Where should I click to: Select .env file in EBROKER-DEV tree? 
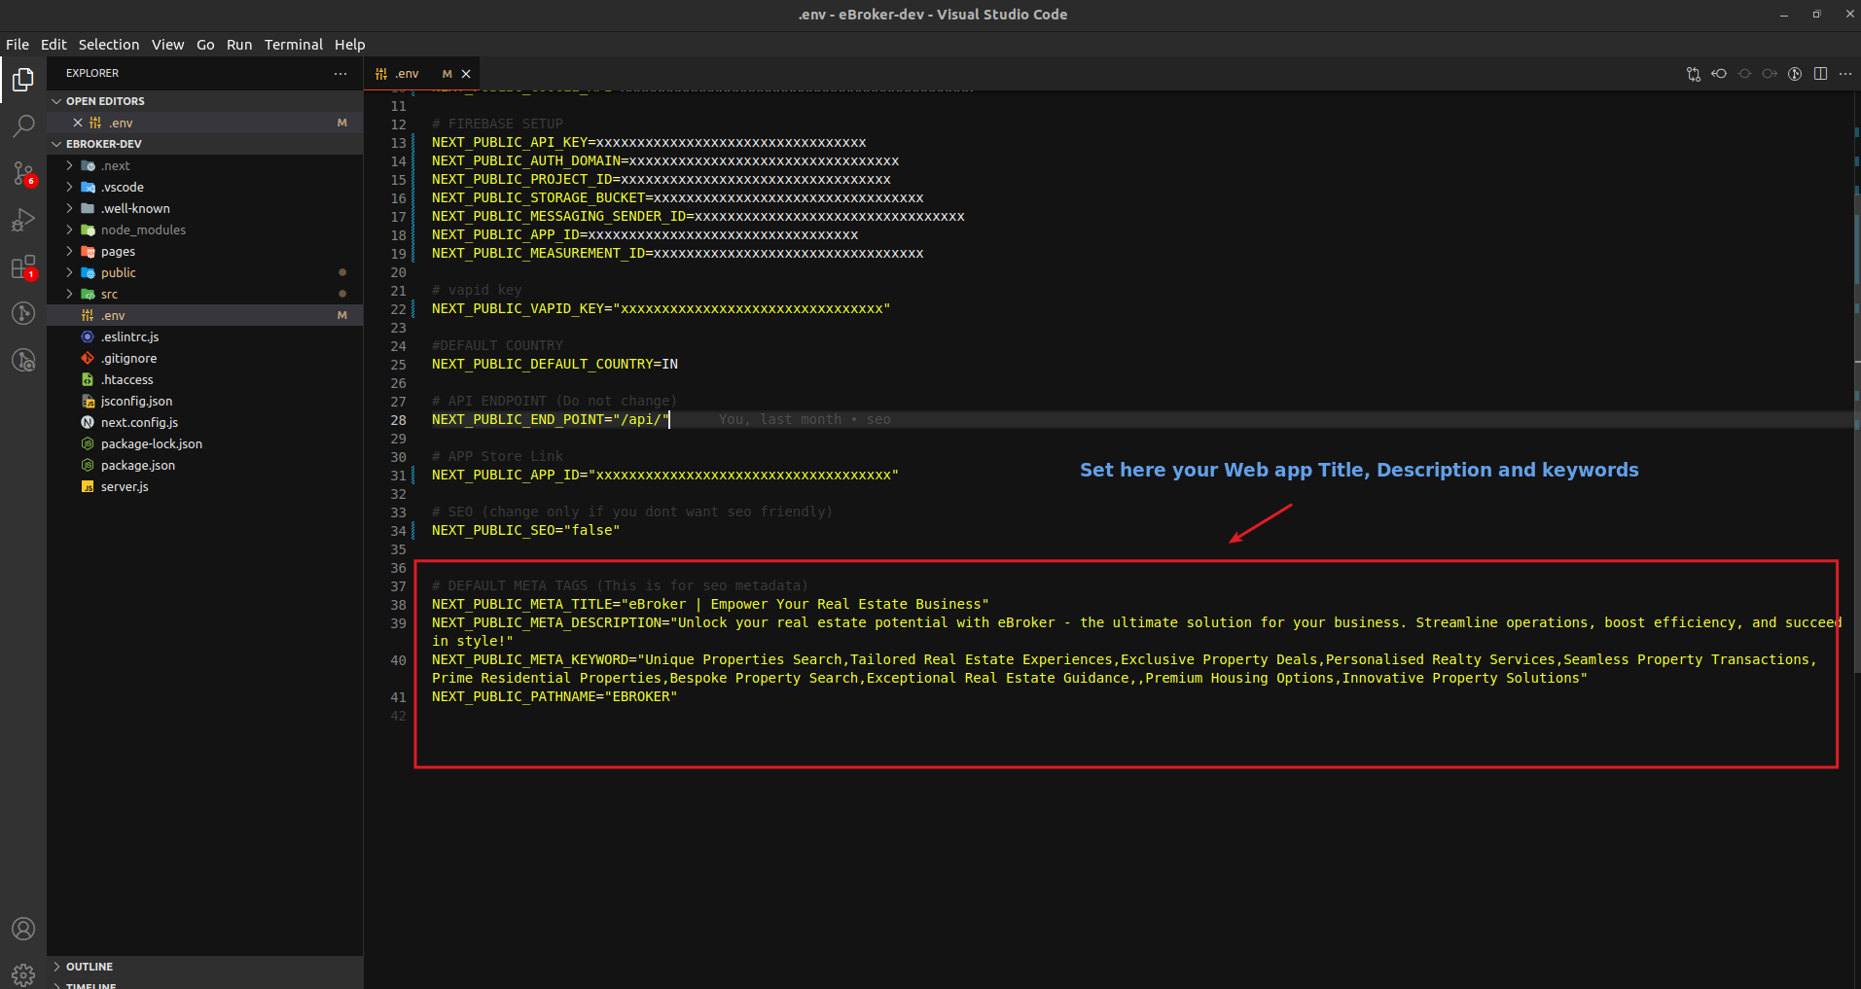pyautogui.click(x=204, y=315)
